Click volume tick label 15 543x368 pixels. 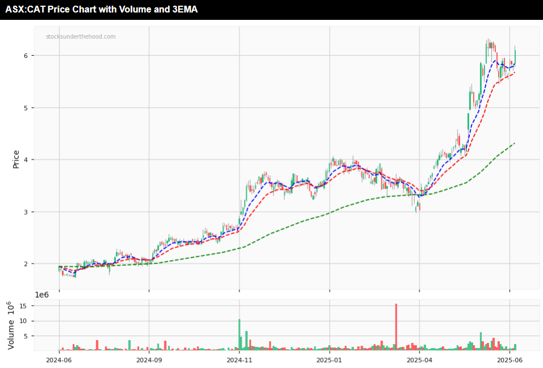point(24,306)
